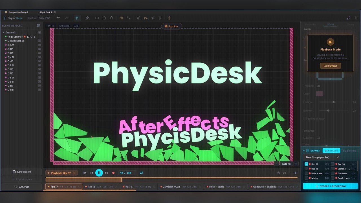The image size is (361, 203).
Task: Click the step-frame playback icon
Action: coord(85,173)
